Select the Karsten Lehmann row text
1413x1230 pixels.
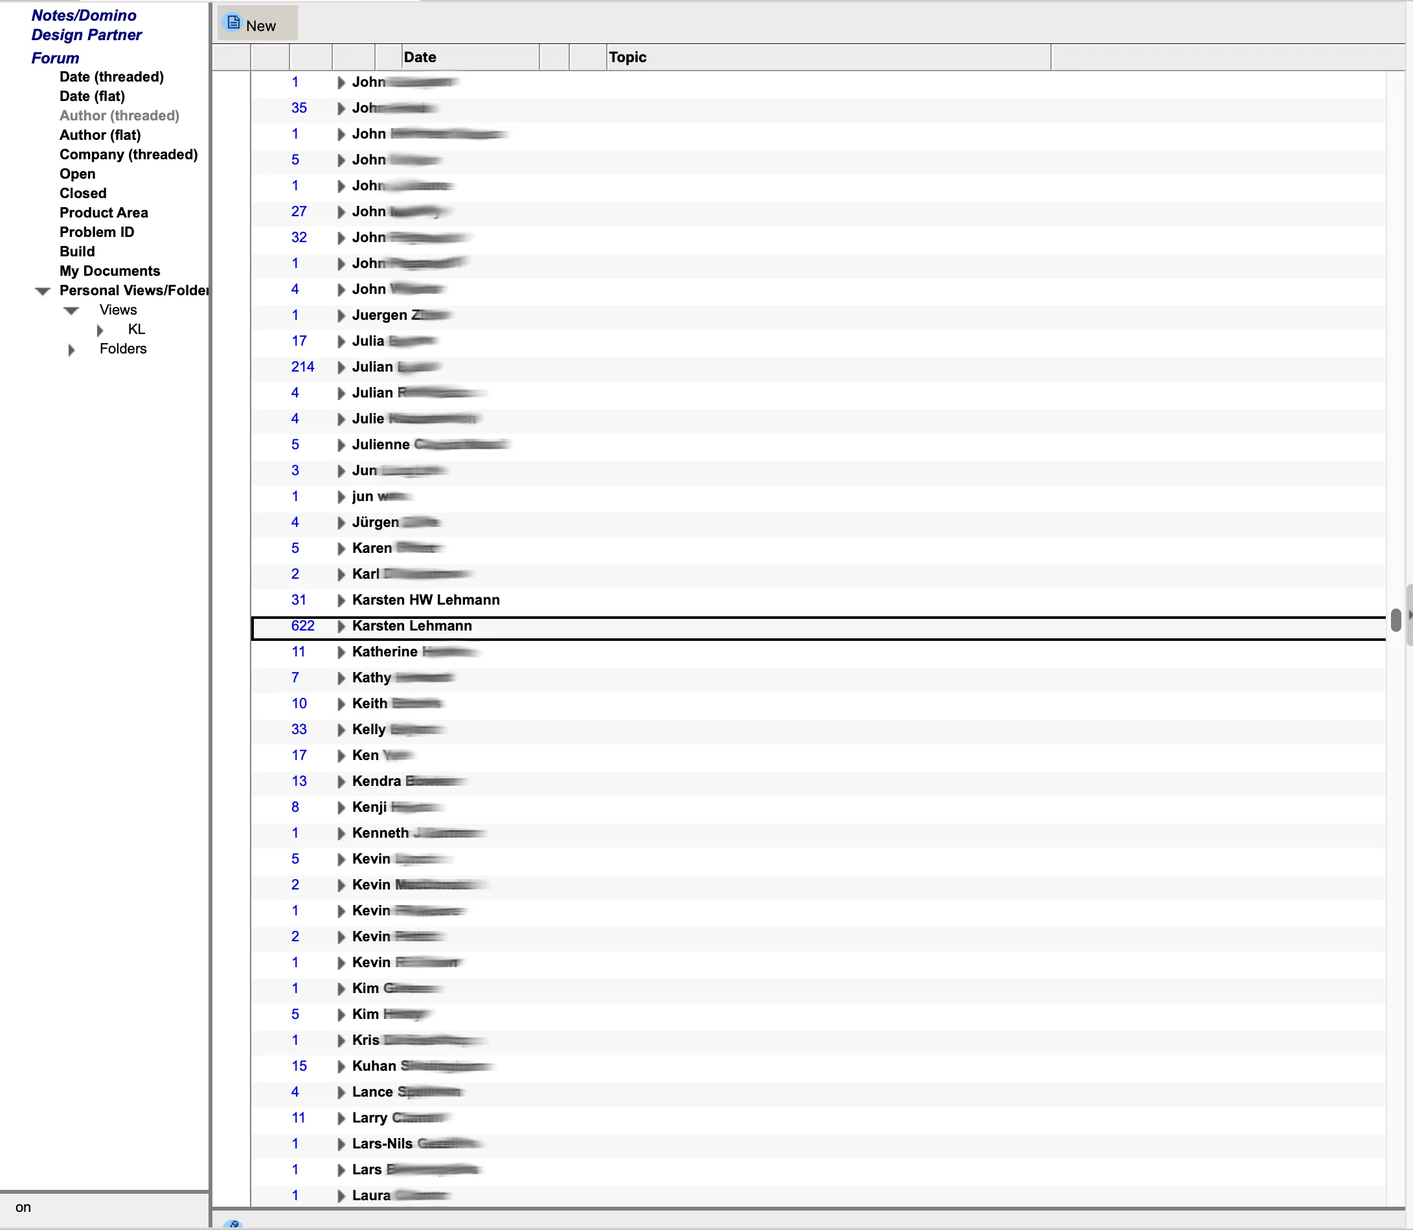pyautogui.click(x=412, y=626)
